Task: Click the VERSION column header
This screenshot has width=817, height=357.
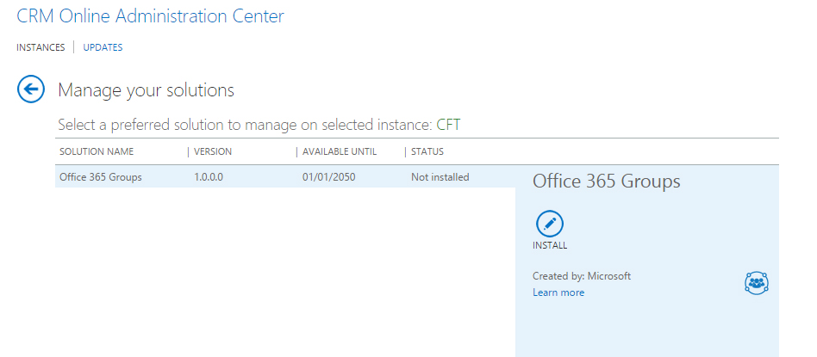Action: coord(213,152)
